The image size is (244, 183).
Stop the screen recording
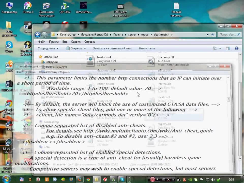(158, 180)
